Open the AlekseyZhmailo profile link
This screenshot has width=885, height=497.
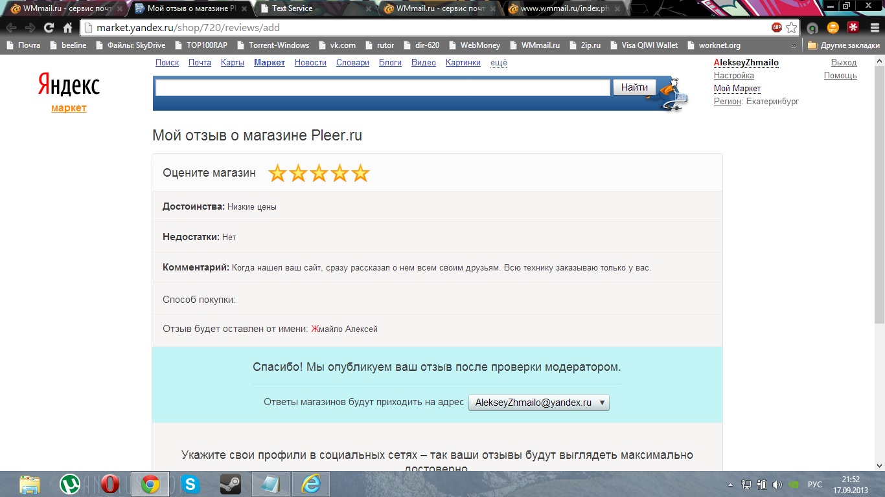(x=746, y=63)
